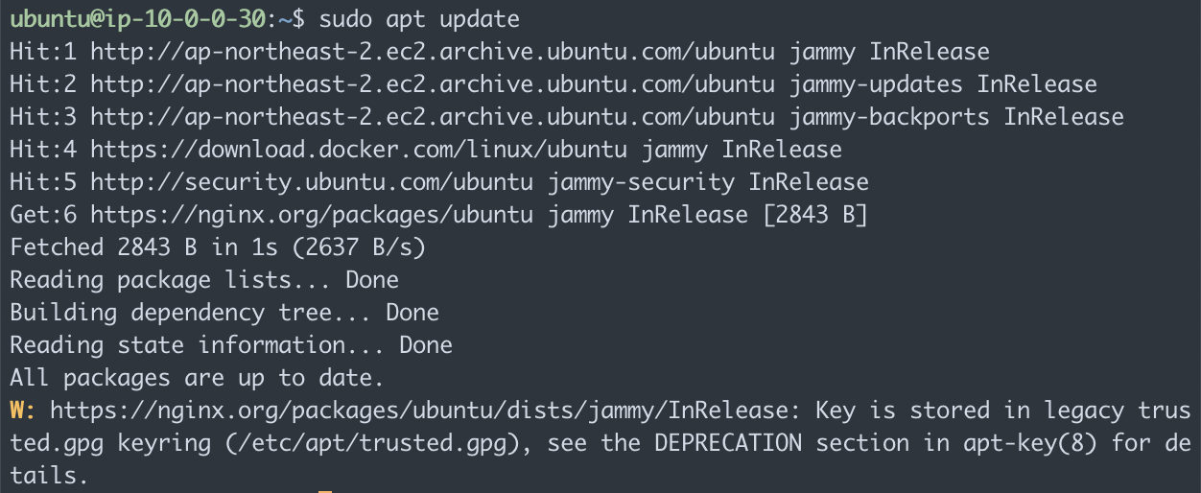
Task: Click the 'sudo apt update' command text
Action: pos(419,18)
